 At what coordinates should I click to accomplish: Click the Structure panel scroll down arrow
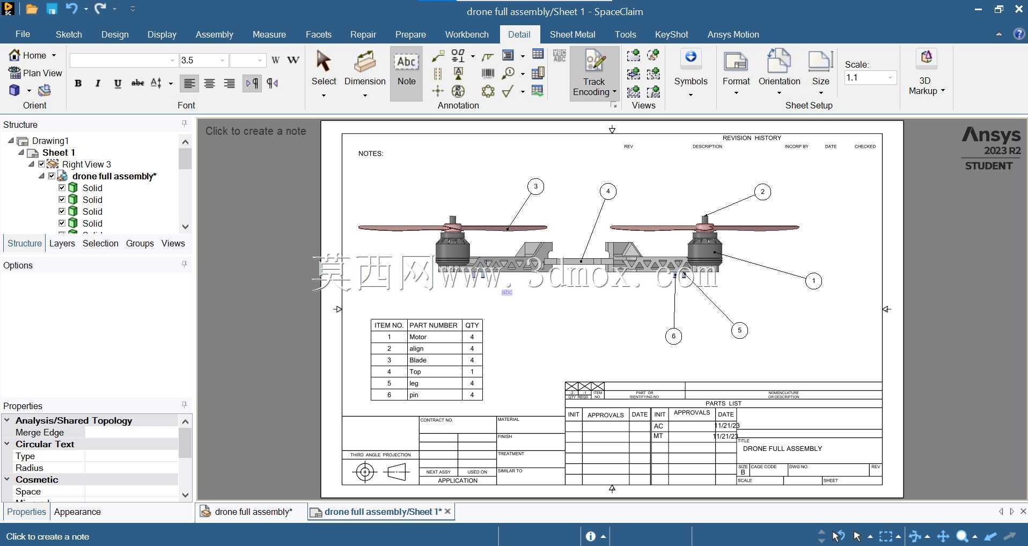[x=185, y=227]
